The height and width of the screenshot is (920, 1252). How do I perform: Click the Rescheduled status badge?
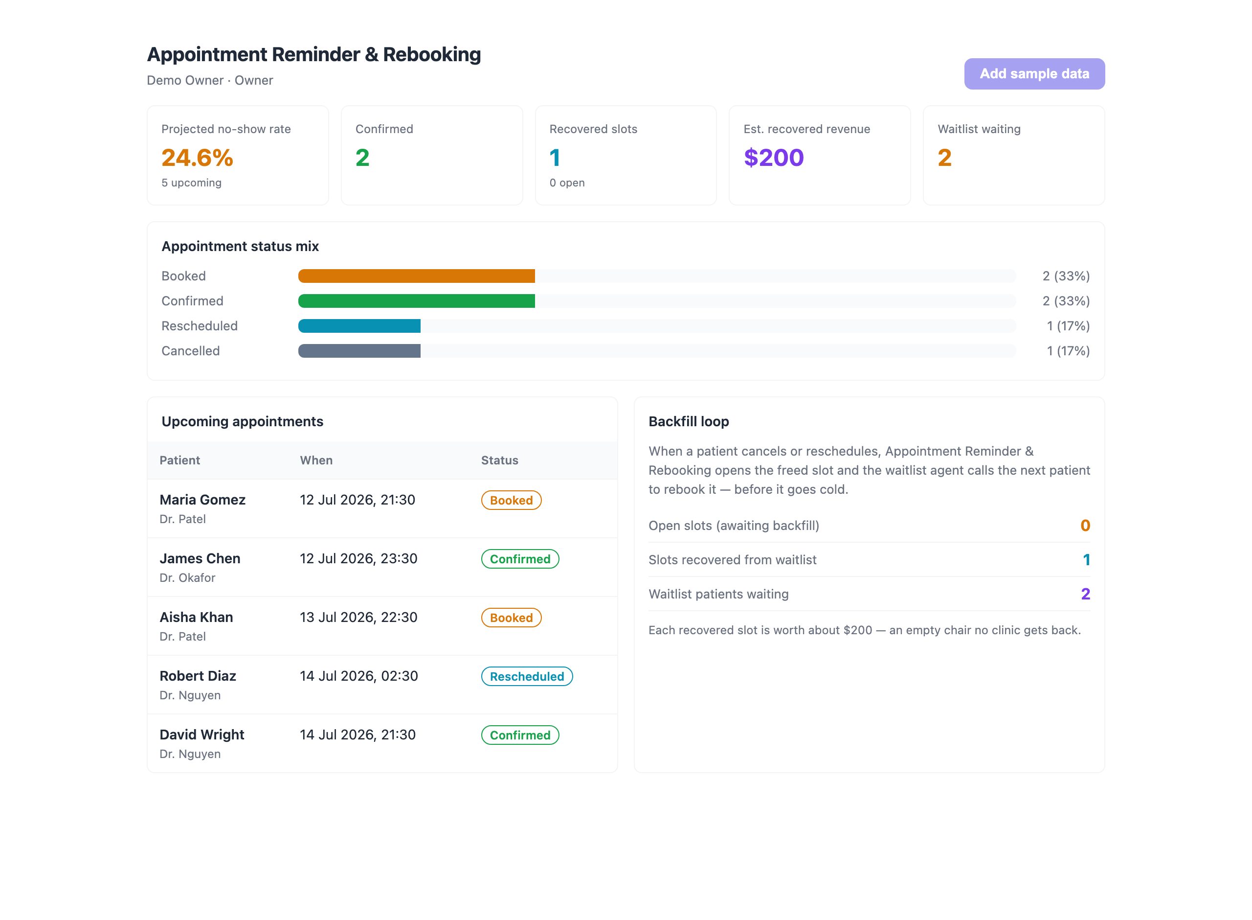pyautogui.click(x=526, y=676)
